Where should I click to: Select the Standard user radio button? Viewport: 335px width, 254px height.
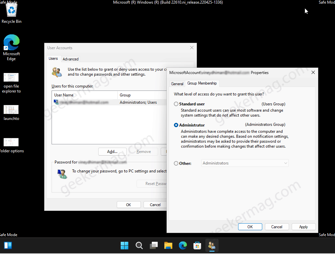click(x=176, y=104)
